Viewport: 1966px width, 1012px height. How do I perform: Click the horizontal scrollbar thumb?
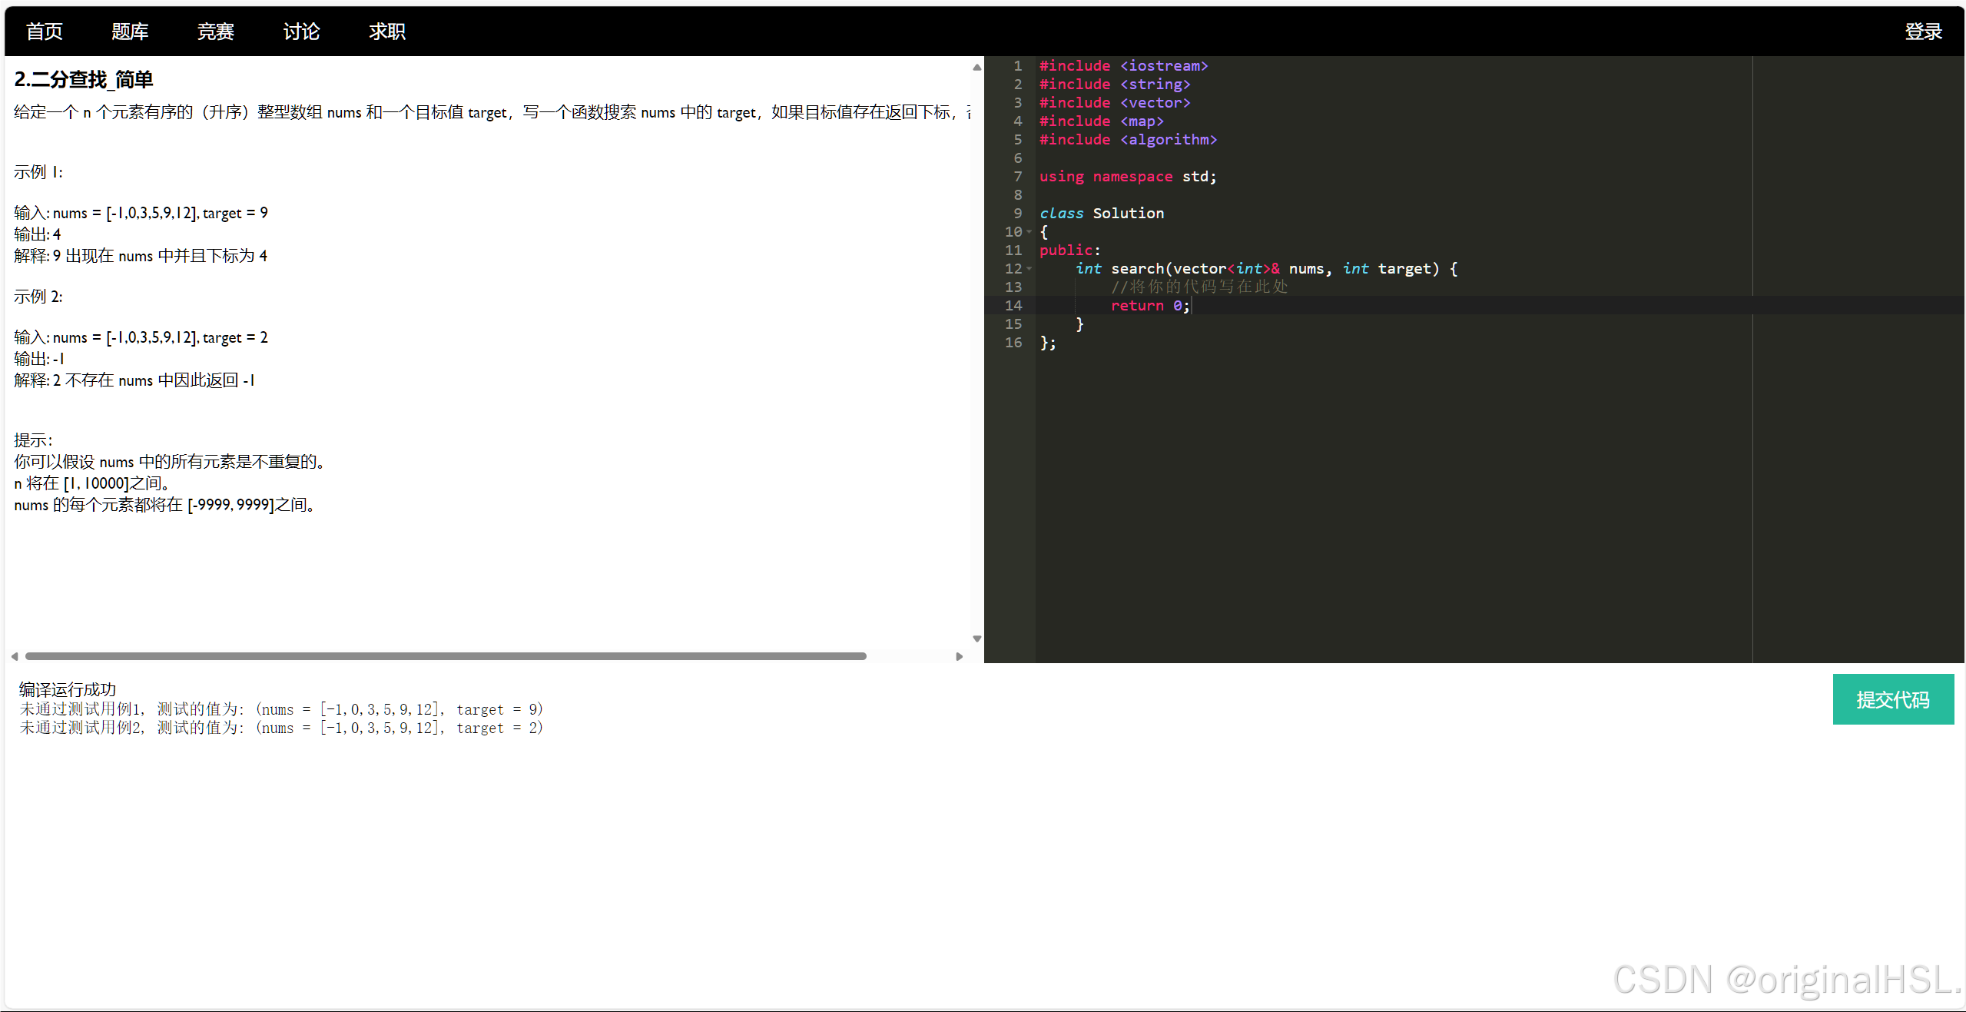[x=446, y=656]
